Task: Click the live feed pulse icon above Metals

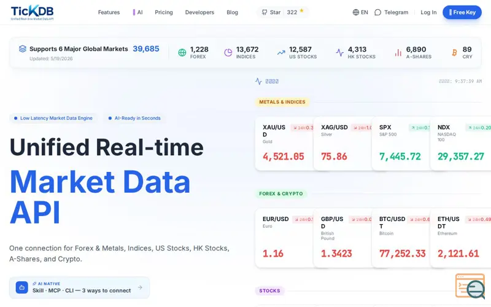Action: point(258,82)
